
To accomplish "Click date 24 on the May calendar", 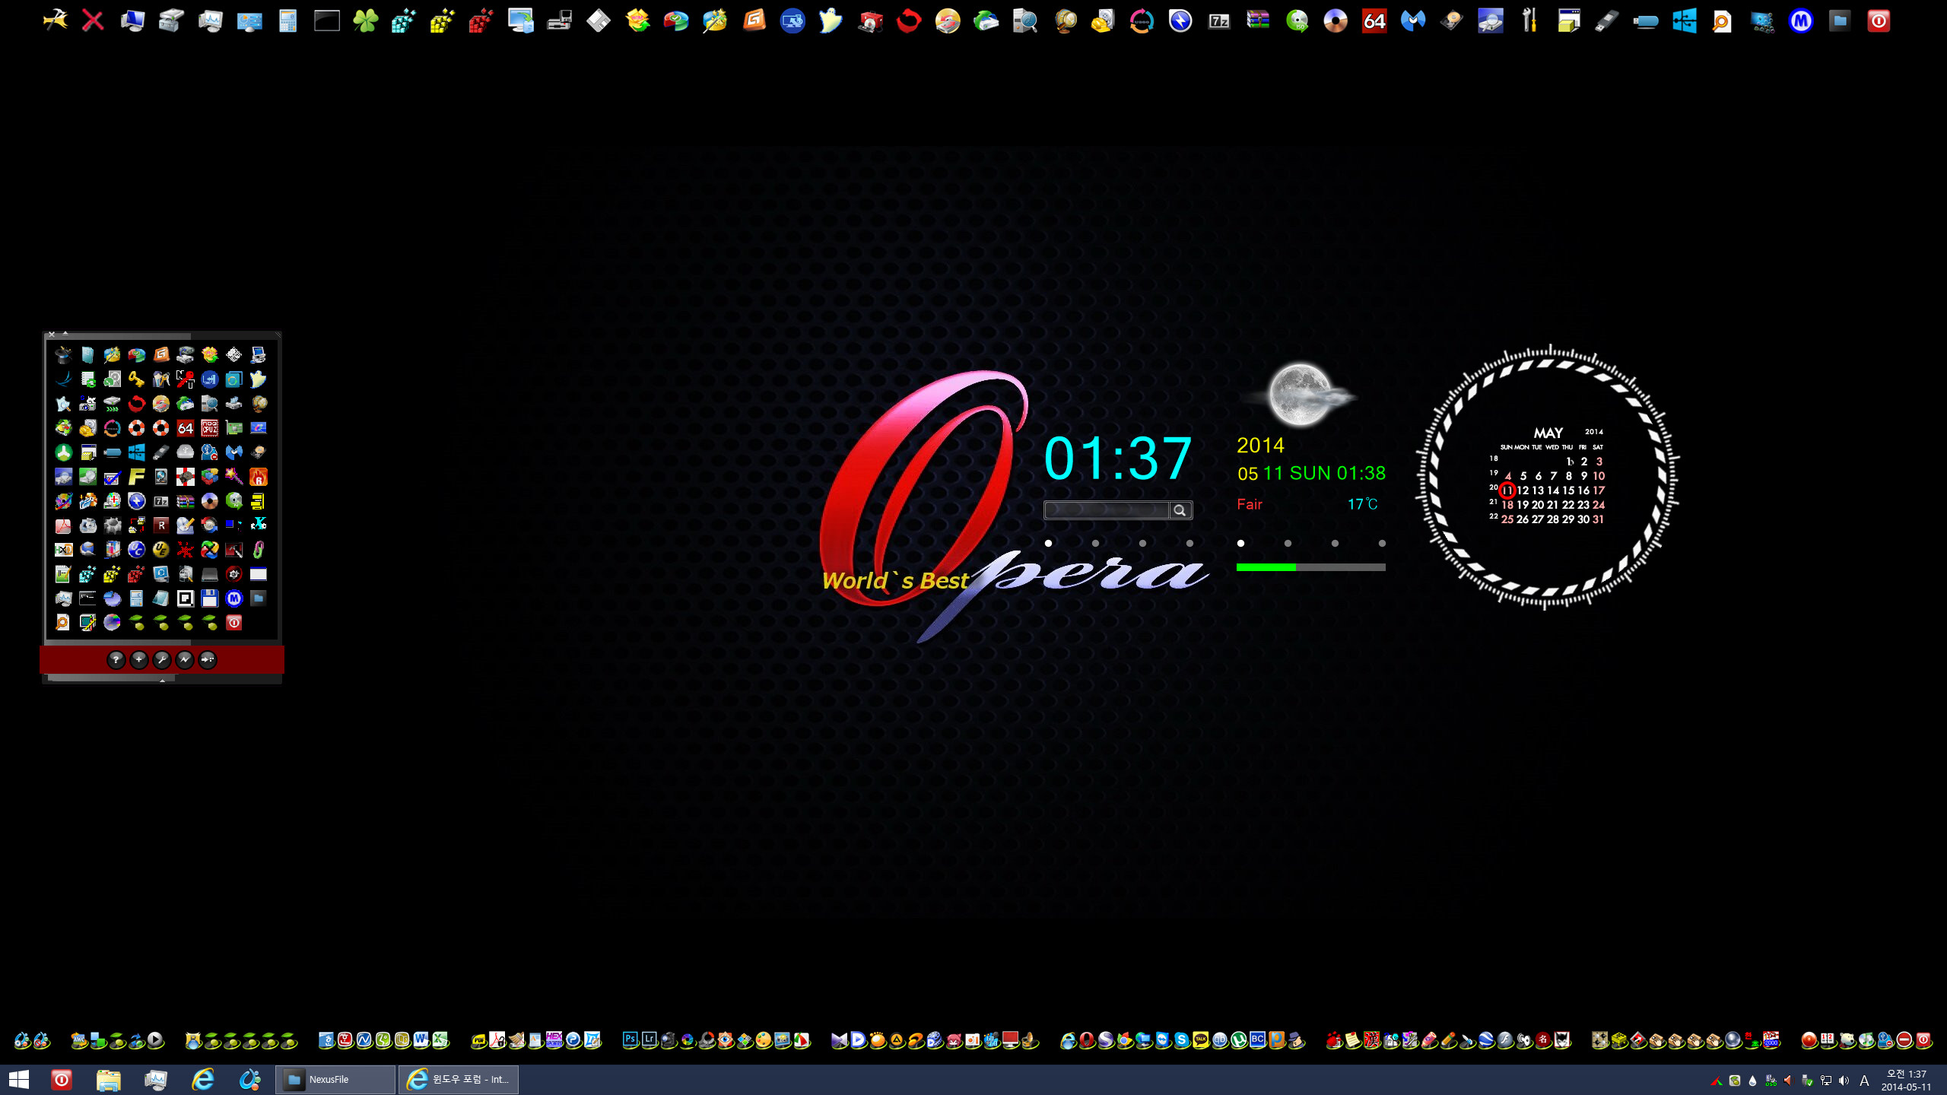I will click(x=1599, y=505).
